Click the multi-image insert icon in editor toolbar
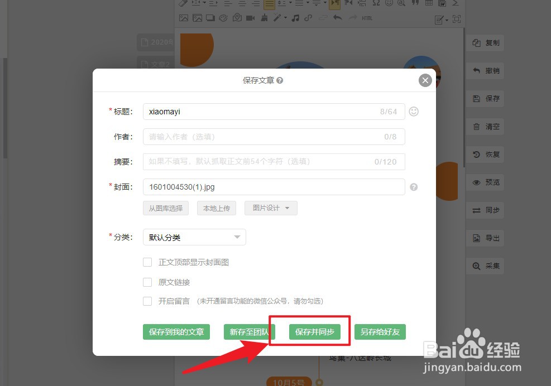Viewport: 551px width, 386px height. tap(197, 18)
